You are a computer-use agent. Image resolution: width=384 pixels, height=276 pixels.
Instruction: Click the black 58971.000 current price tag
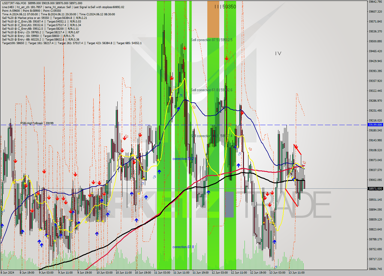(375, 188)
